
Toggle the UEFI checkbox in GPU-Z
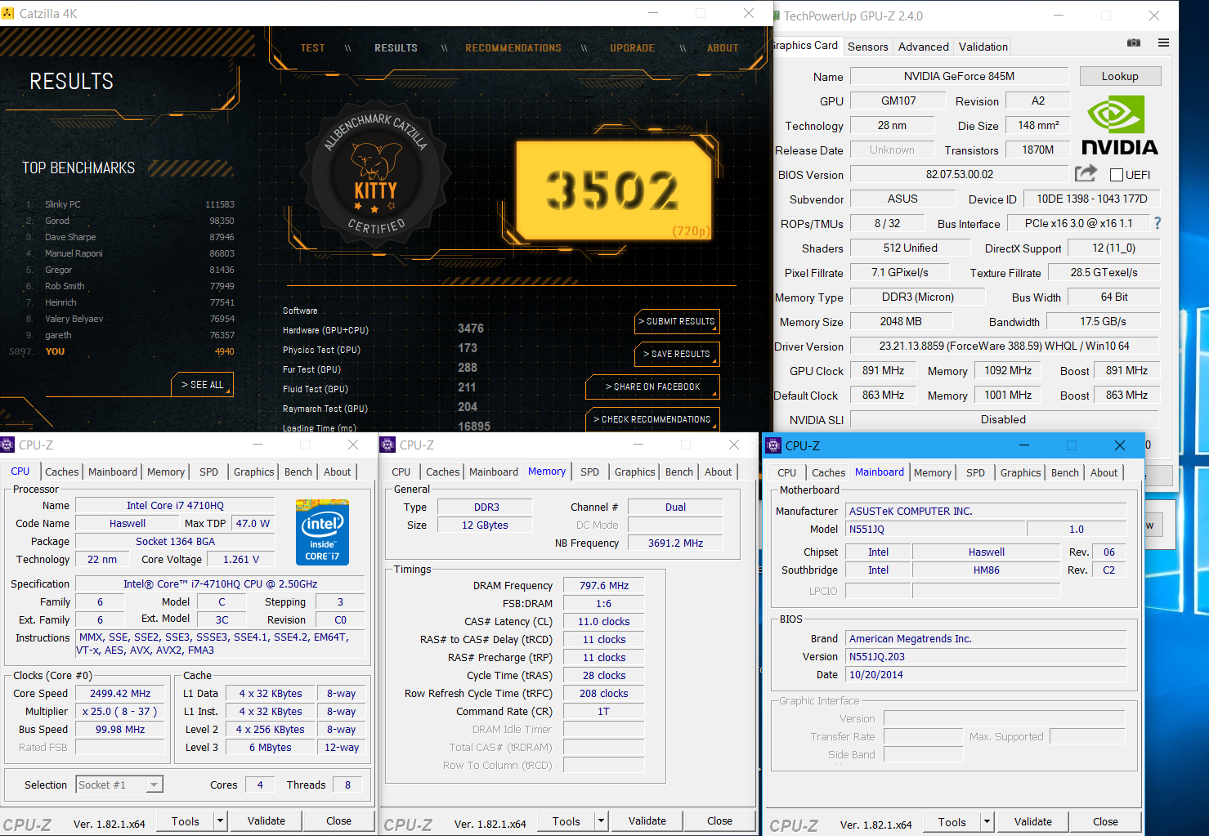pyautogui.click(x=1117, y=175)
